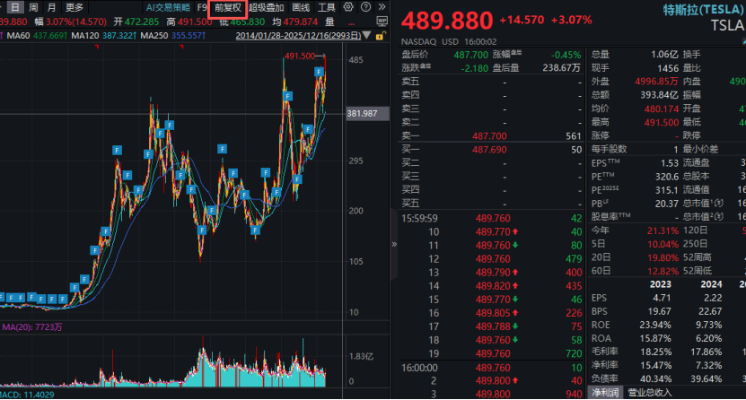Click the WP monitor icon
This screenshot has height=400, width=746.
tap(382, 22)
